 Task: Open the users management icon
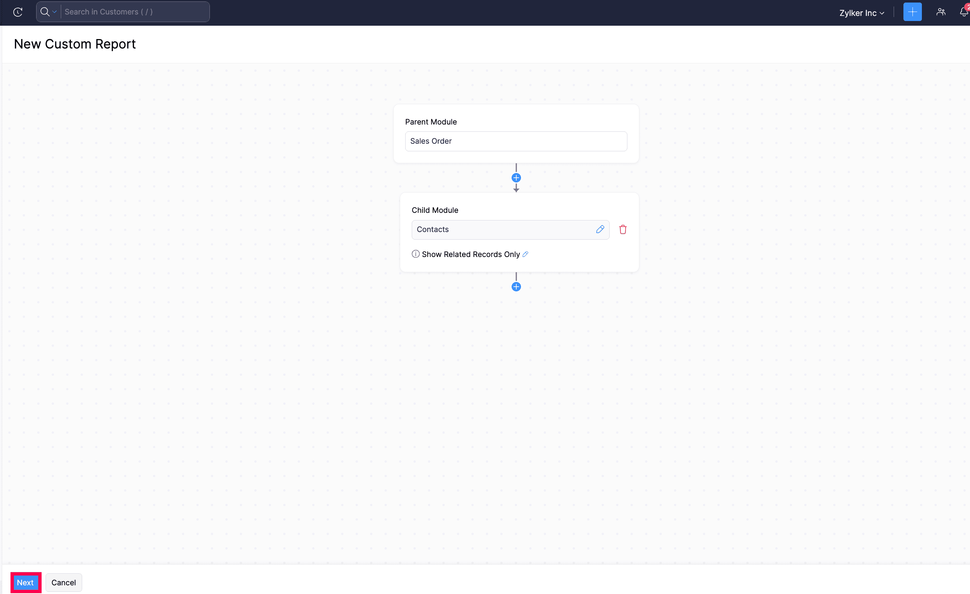(x=941, y=12)
